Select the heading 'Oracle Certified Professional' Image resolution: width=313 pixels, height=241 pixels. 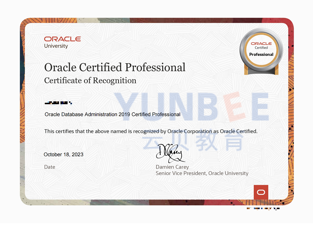point(115,67)
